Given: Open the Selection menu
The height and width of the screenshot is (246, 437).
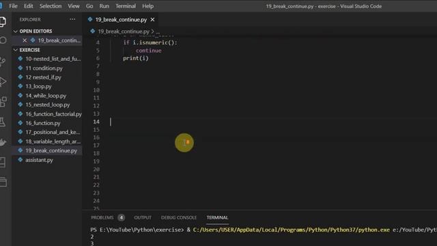Looking at the screenshot, I should (x=50, y=6).
